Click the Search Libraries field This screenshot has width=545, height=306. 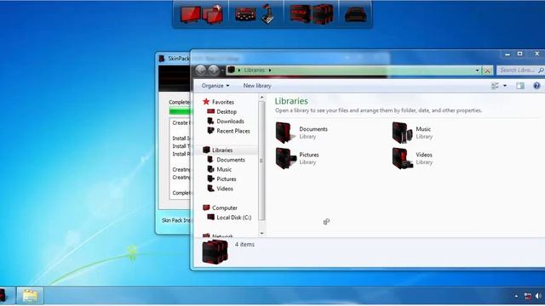520,70
